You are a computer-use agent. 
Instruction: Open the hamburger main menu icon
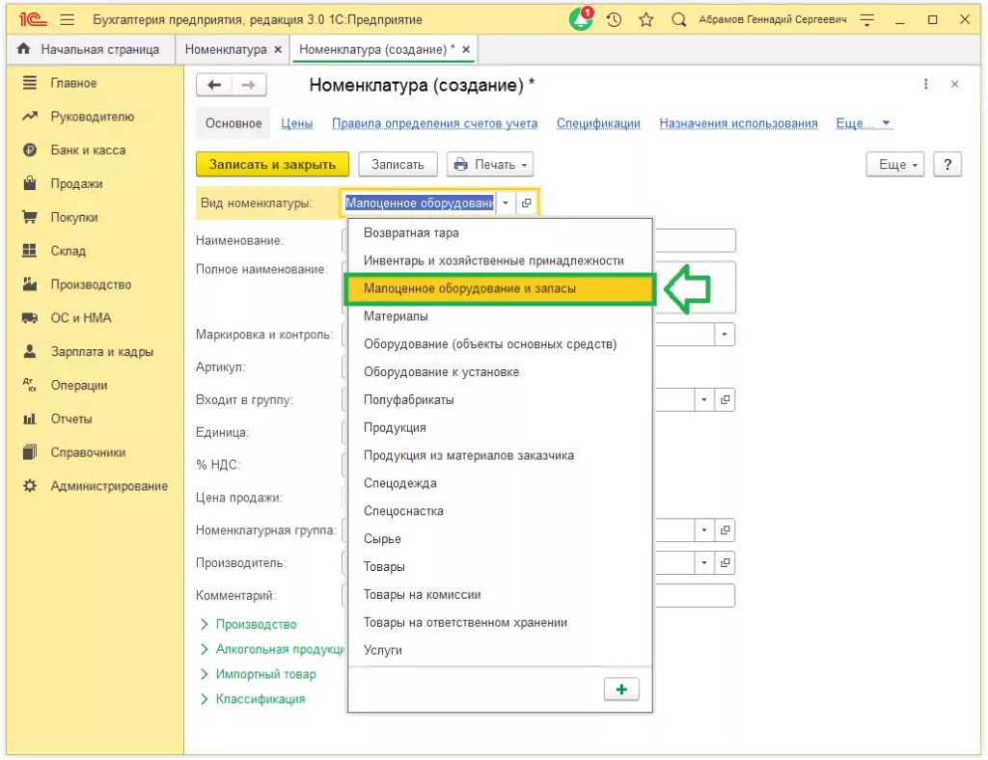point(67,20)
